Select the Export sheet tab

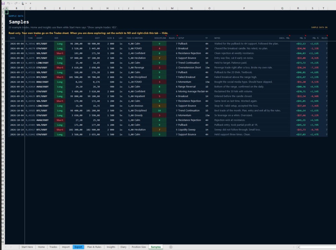pyautogui.click(x=78, y=247)
